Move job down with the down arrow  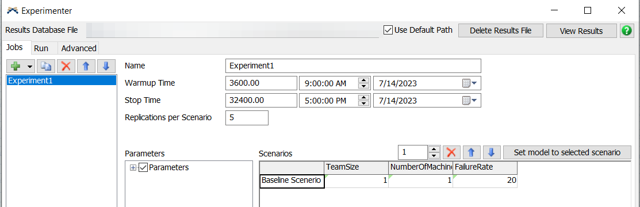106,66
